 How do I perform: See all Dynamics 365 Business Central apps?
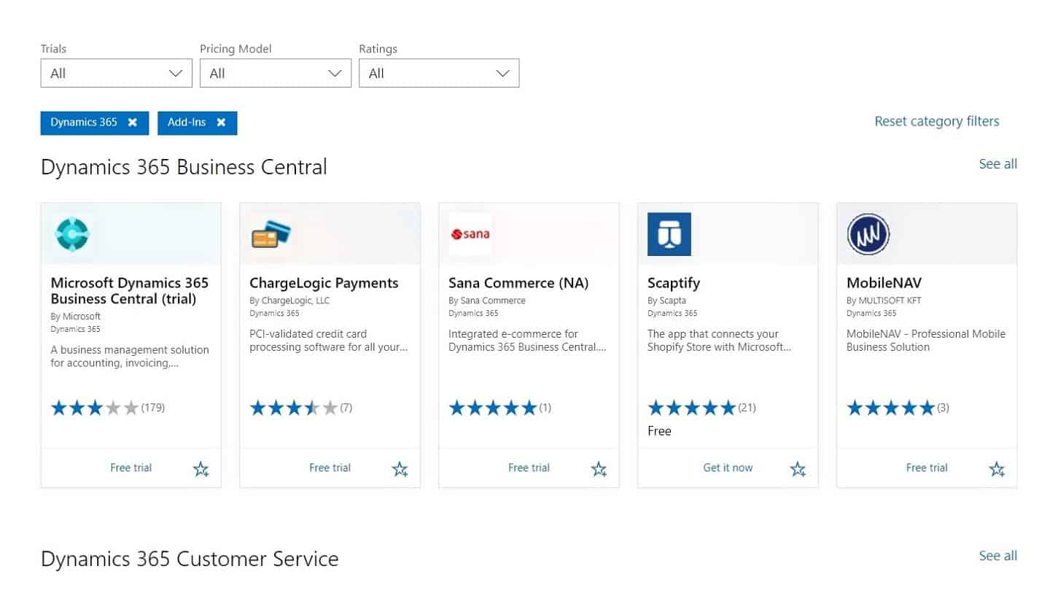coord(997,164)
